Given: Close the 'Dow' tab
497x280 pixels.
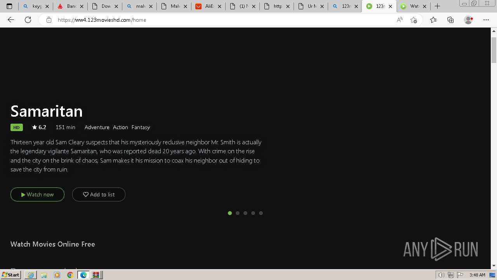Looking at the screenshot, I should [x=116, y=7].
